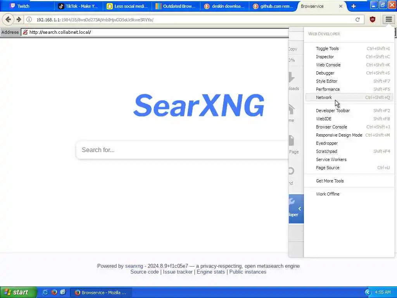
Task: Open Browser Console menu entry
Action: (x=349, y=127)
